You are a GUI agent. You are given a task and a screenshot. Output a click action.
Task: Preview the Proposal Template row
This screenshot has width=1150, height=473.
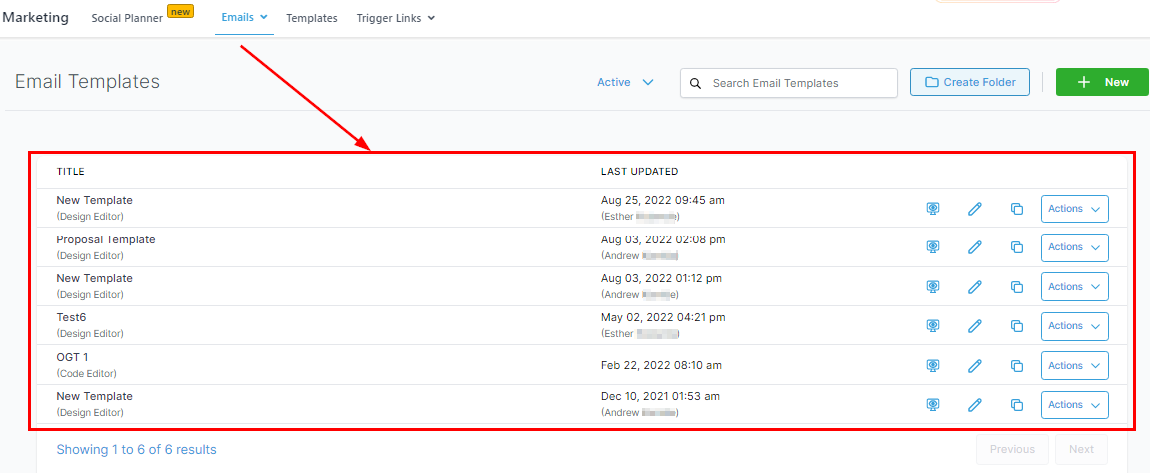933,247
